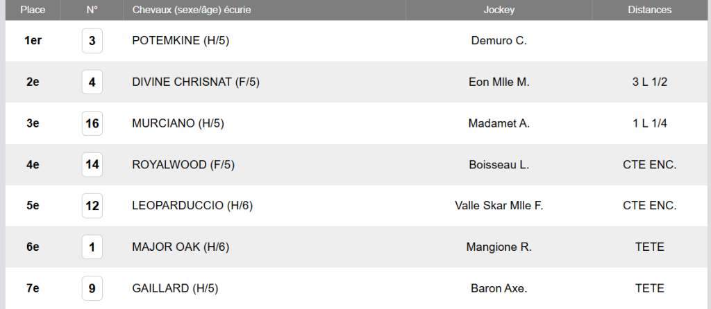The width and height of the screenshot is (711, 309).
Task: Select the number 4 badge
Action: [92, 82]
